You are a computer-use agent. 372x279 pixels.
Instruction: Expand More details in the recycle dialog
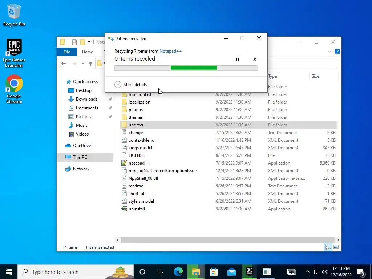130,84
